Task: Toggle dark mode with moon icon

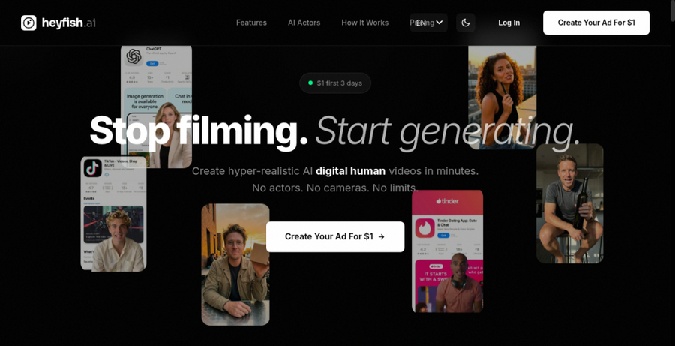Action: (x=465, y=23)
